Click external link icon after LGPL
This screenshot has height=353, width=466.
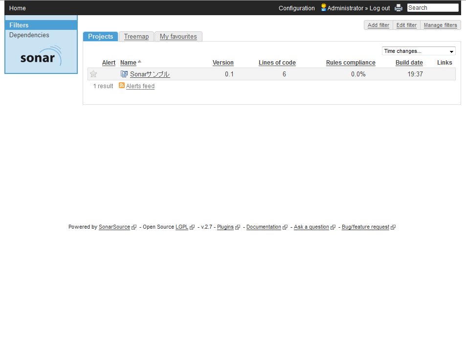click(x=192, y=227)
